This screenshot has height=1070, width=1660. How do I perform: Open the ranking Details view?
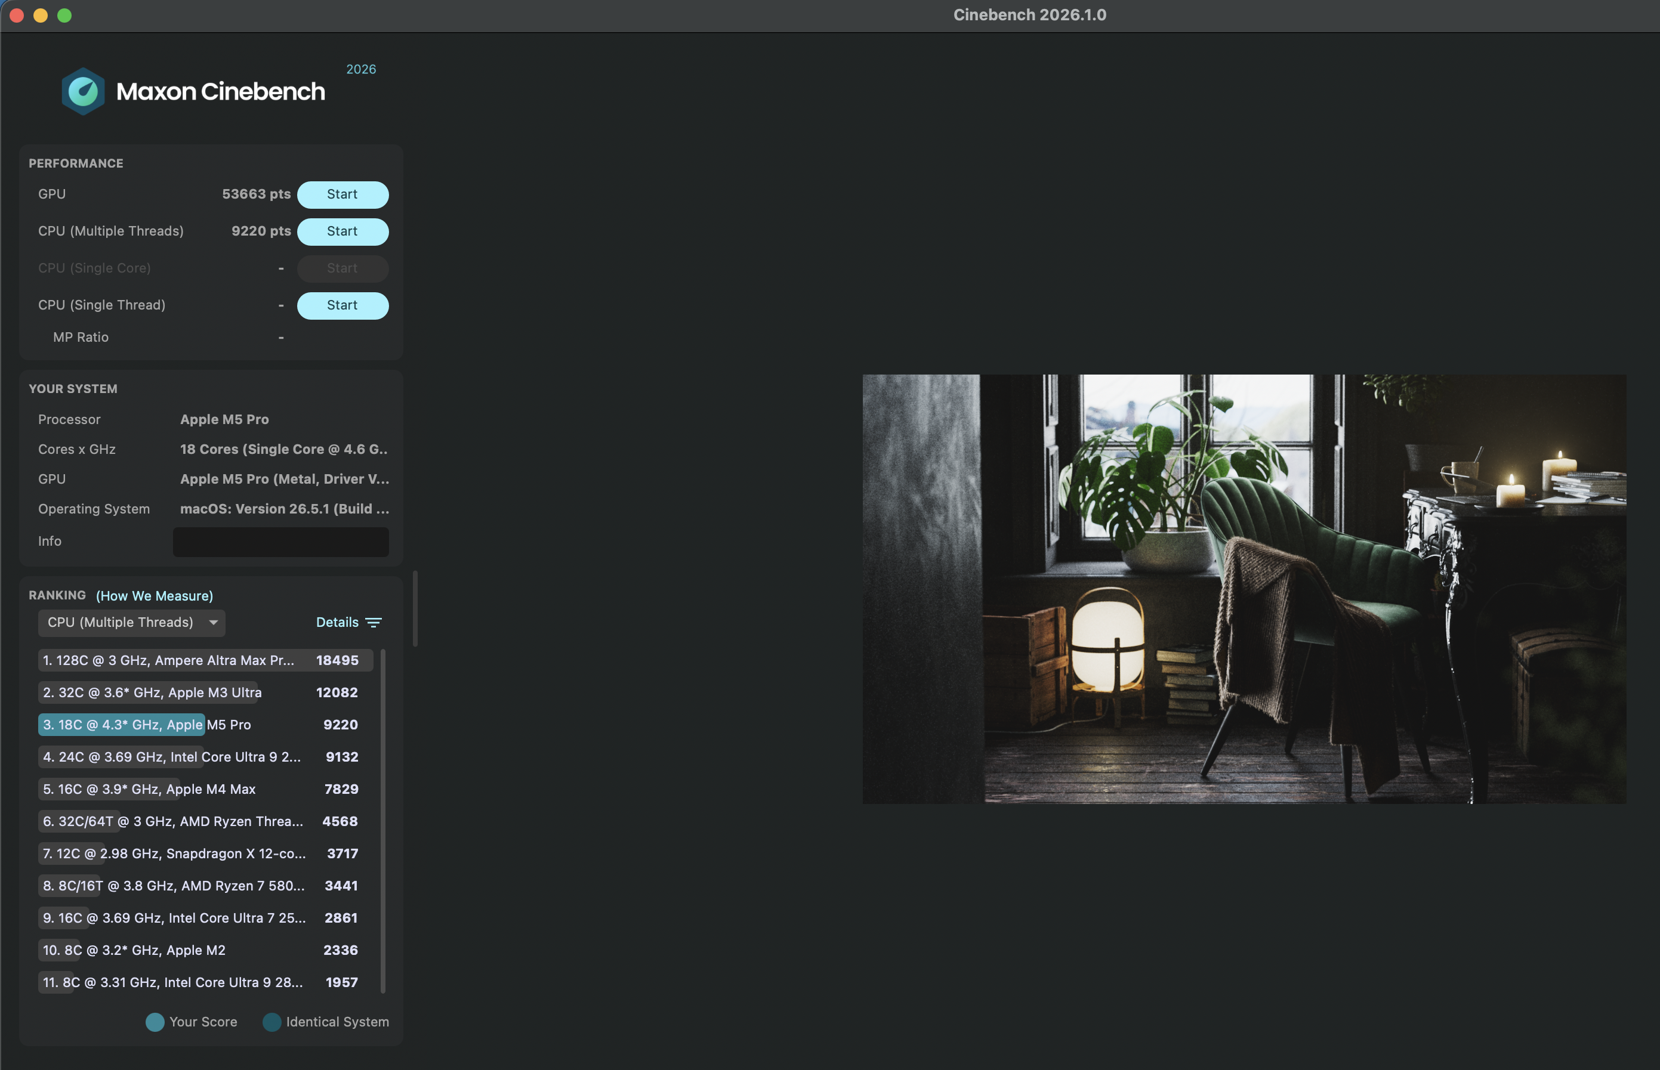337,623
